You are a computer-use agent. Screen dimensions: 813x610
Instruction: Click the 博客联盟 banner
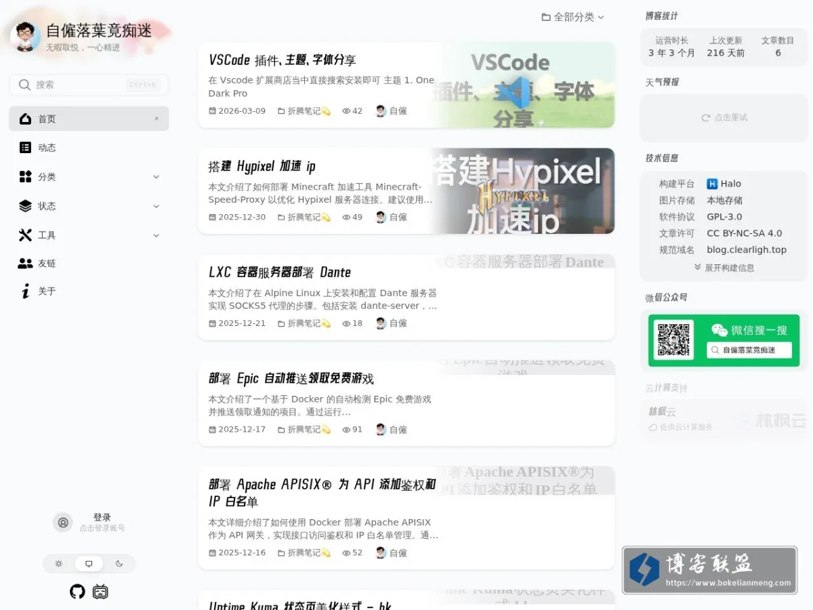point(709,570)
